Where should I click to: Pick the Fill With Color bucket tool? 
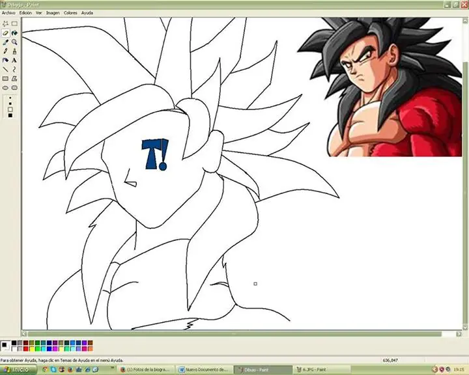click(14, 33)
